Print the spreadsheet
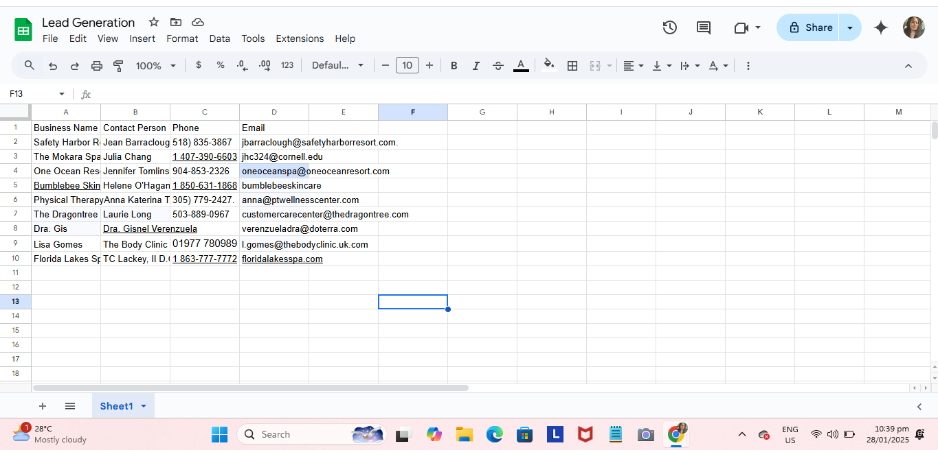 click(x=97, y=66)
